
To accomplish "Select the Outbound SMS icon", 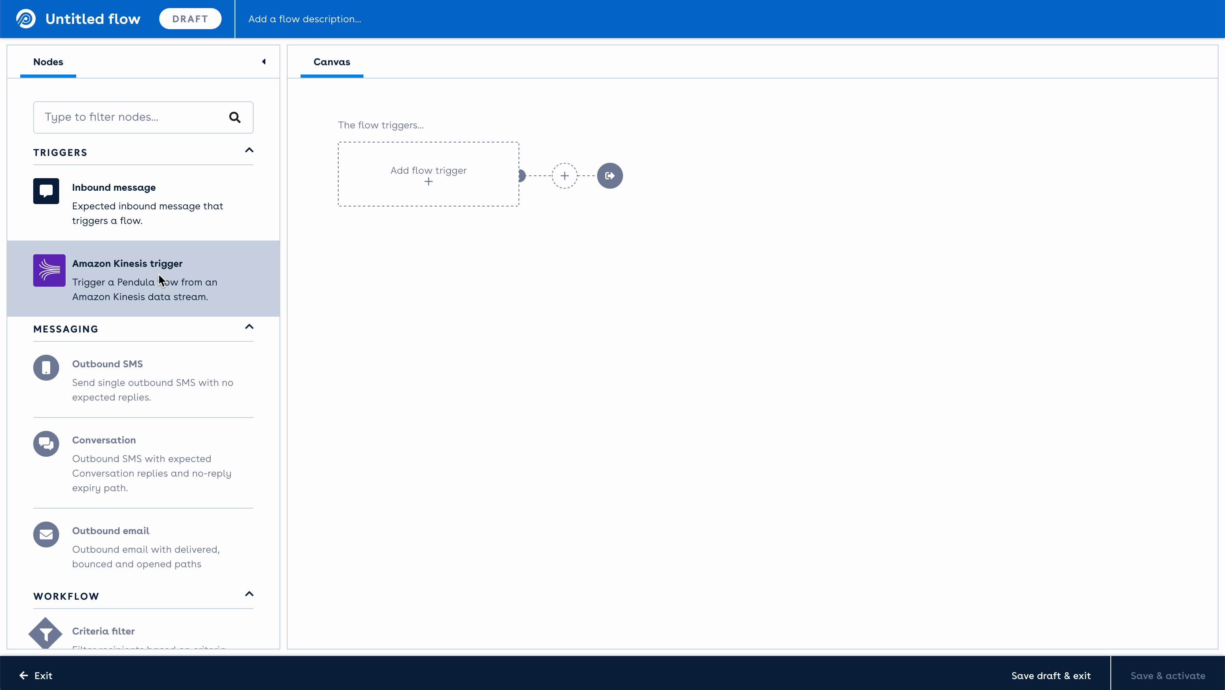I will coord(46,367).
